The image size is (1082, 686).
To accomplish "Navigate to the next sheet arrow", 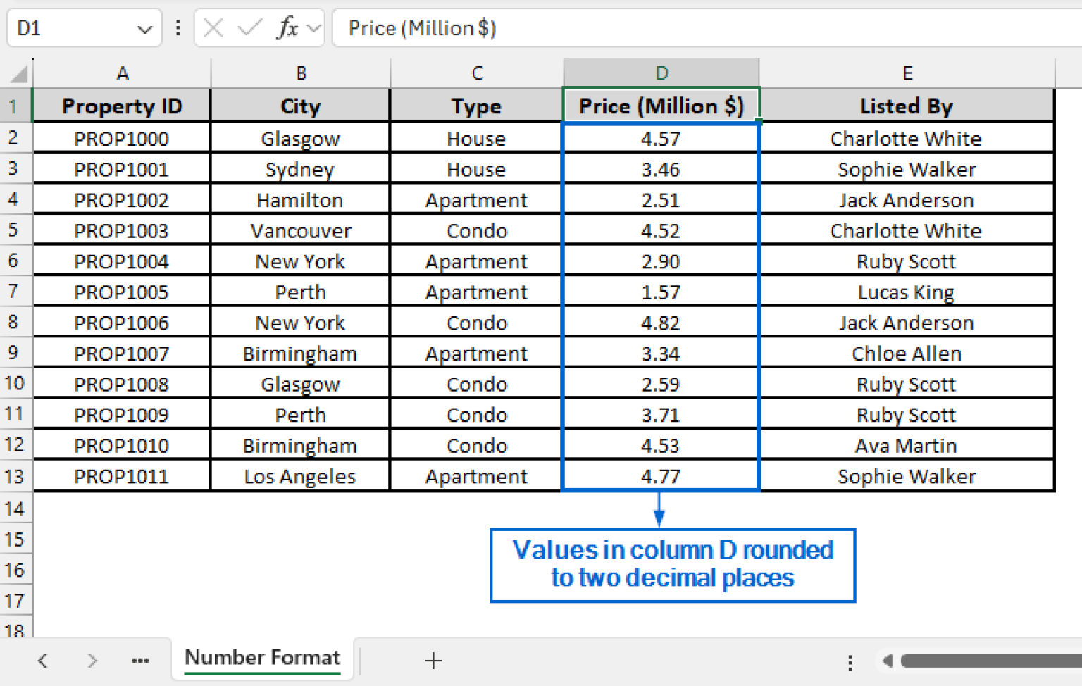I will pyautogui.click(x=92, y=660).
